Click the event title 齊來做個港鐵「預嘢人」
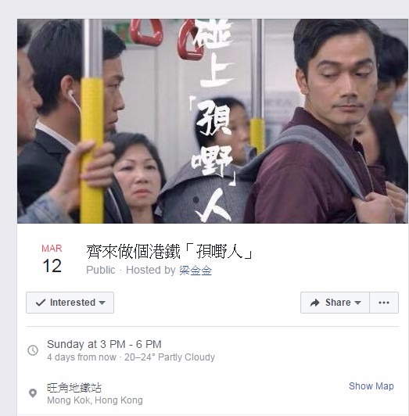The image size is (409, 416). click(x=170, y=252)
